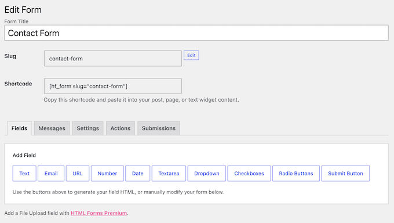Click the Slug field containing contact-form
Screen dimensions: 394x223
[113, 59]
